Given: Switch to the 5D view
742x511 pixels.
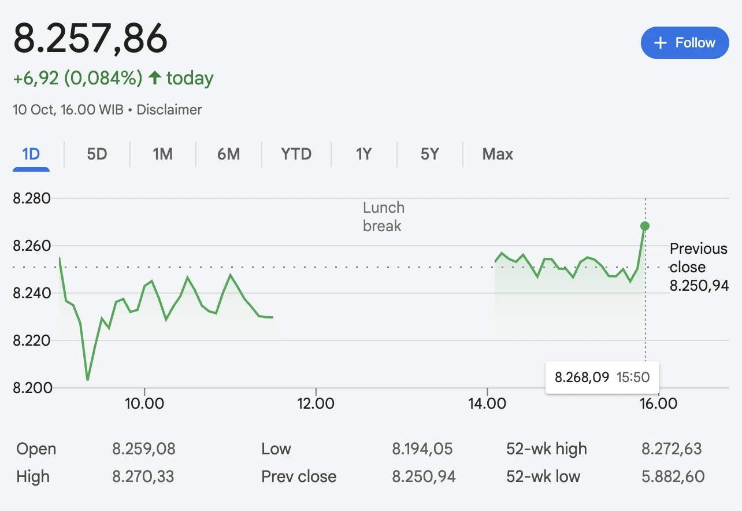Looking at the screenshot, I should tap(96, 154).
